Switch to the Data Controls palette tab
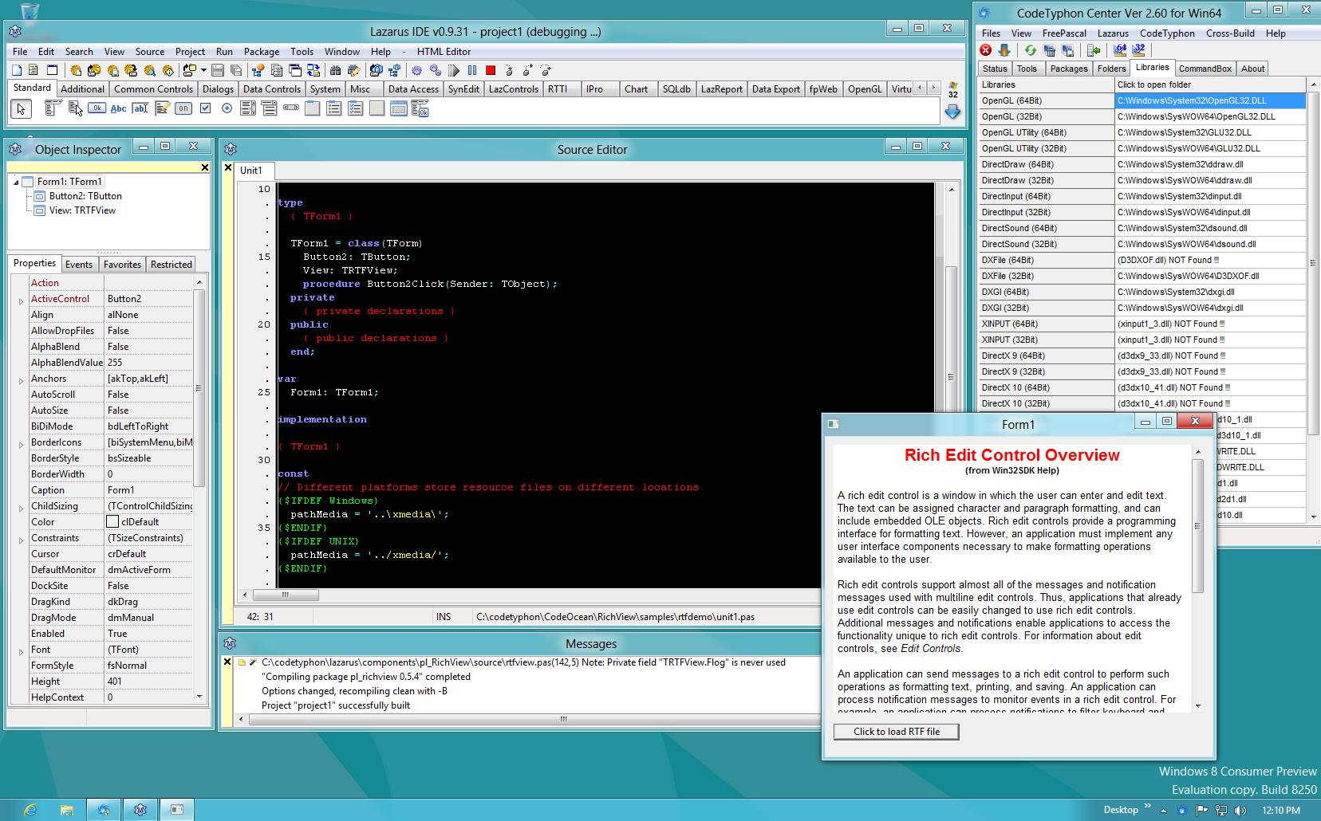Image resolution: width=1321 pixels, height=821 pixels. [x=272, y=89]
